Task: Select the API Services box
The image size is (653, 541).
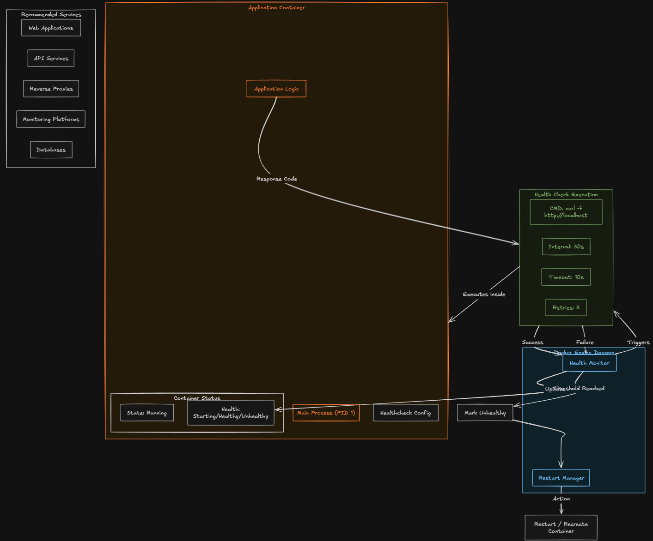Action: tap(51, 58)
